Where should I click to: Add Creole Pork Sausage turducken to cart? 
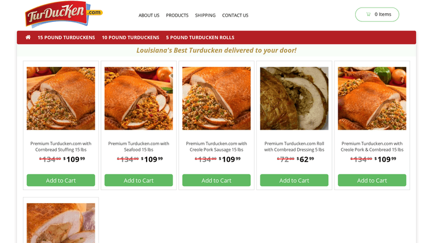(216, 180)
